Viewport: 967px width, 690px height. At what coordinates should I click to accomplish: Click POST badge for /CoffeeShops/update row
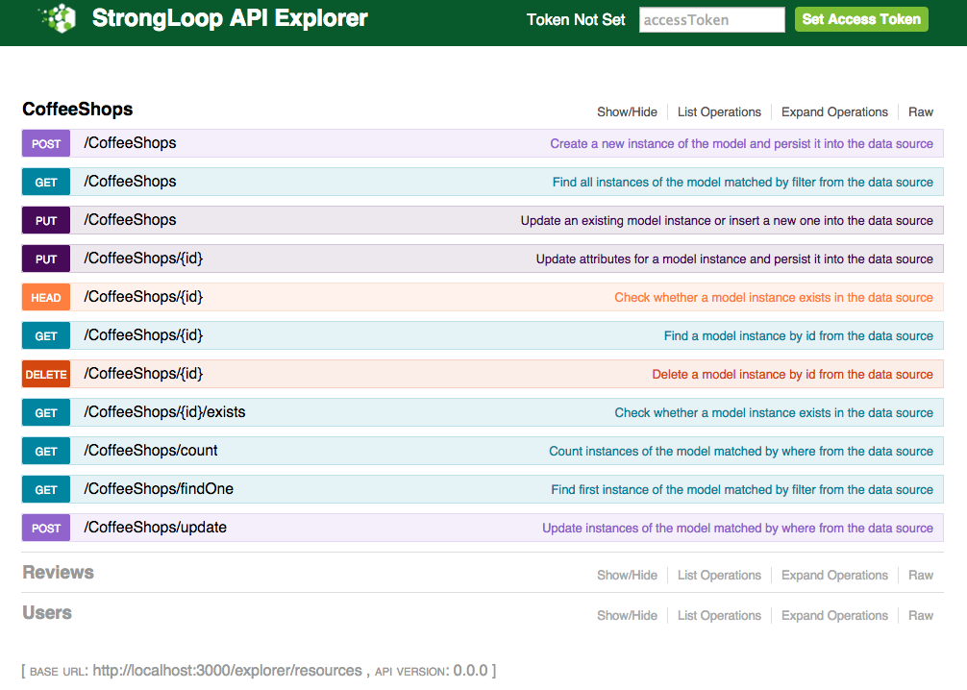coord(46,528)
